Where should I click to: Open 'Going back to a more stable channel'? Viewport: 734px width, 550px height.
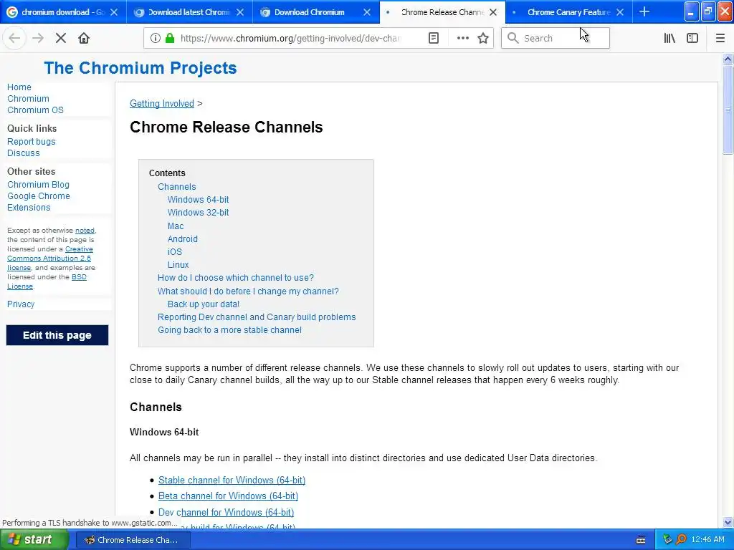(x=229, y=330)
